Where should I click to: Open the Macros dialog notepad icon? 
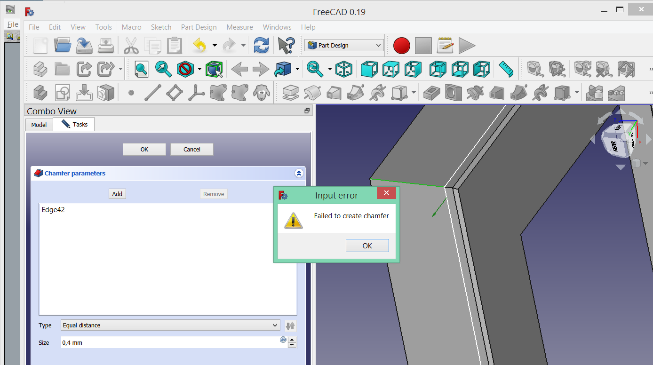[x=445, y=46]
